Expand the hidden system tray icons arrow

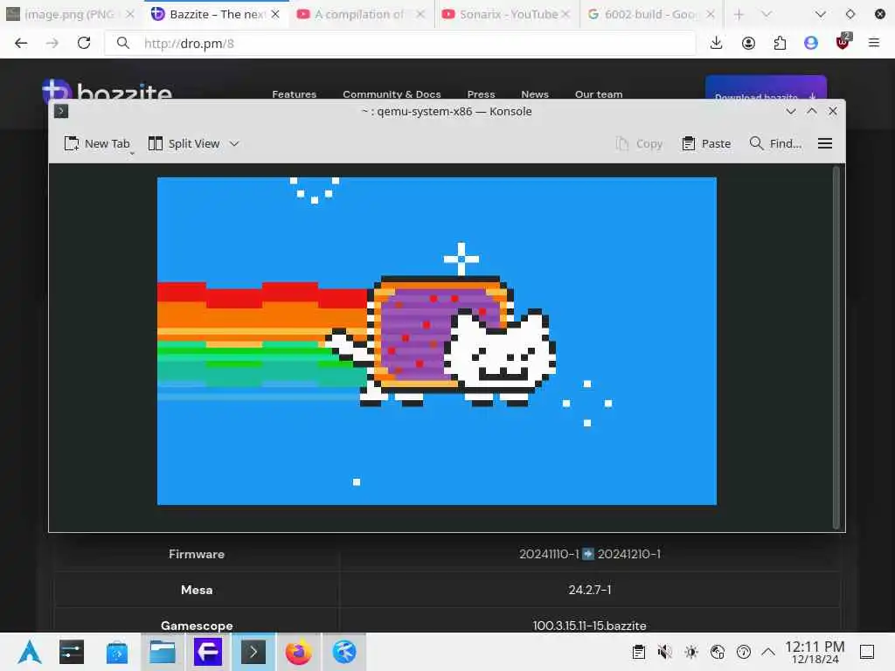pos(768,652)
